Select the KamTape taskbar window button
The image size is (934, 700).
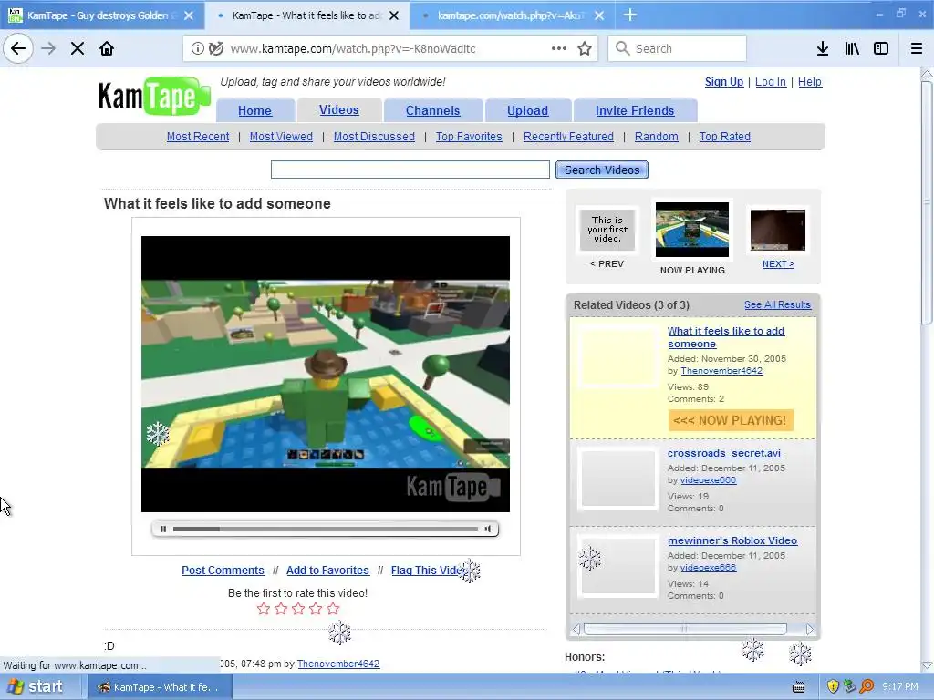[159, 687]
